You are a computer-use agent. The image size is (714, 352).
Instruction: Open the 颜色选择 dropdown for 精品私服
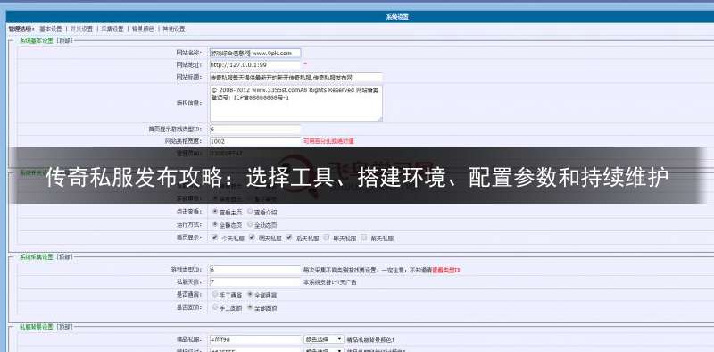coord(324,339)
